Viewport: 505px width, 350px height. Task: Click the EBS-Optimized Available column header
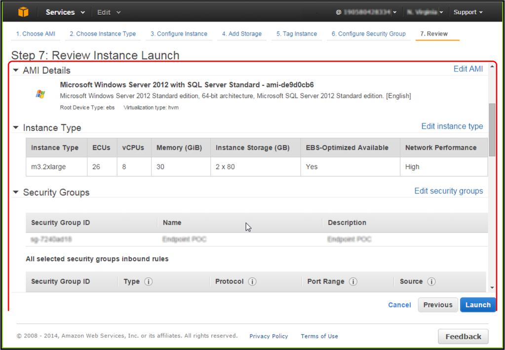[x=350, y=148]
